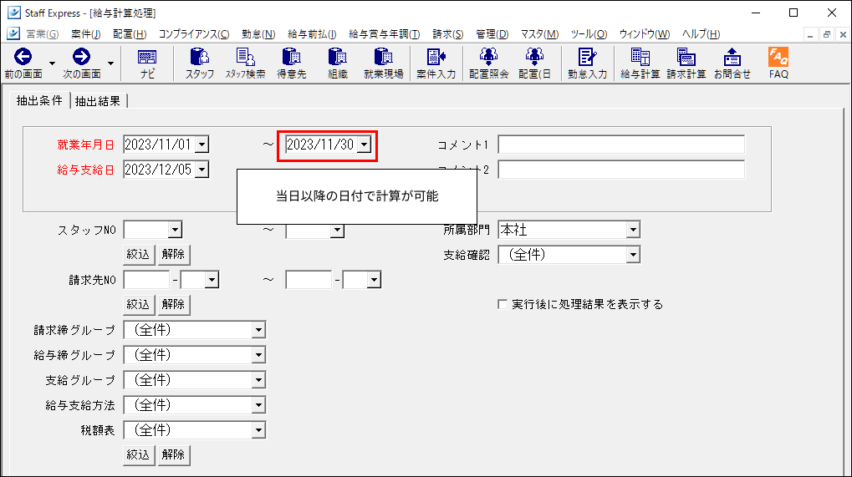Click the menu bar document icon
The height and width of the screenshot is (477, 852).
tap(13, 33)
